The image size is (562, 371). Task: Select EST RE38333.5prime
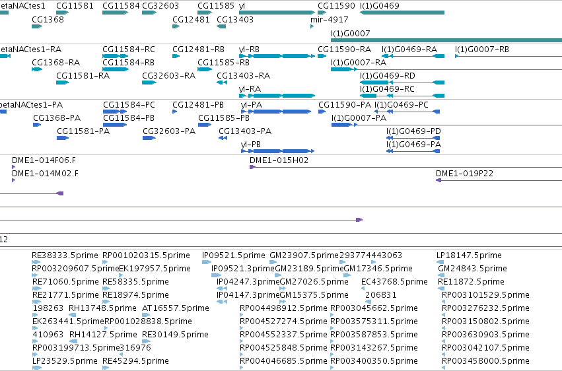[x=65, y=255]
